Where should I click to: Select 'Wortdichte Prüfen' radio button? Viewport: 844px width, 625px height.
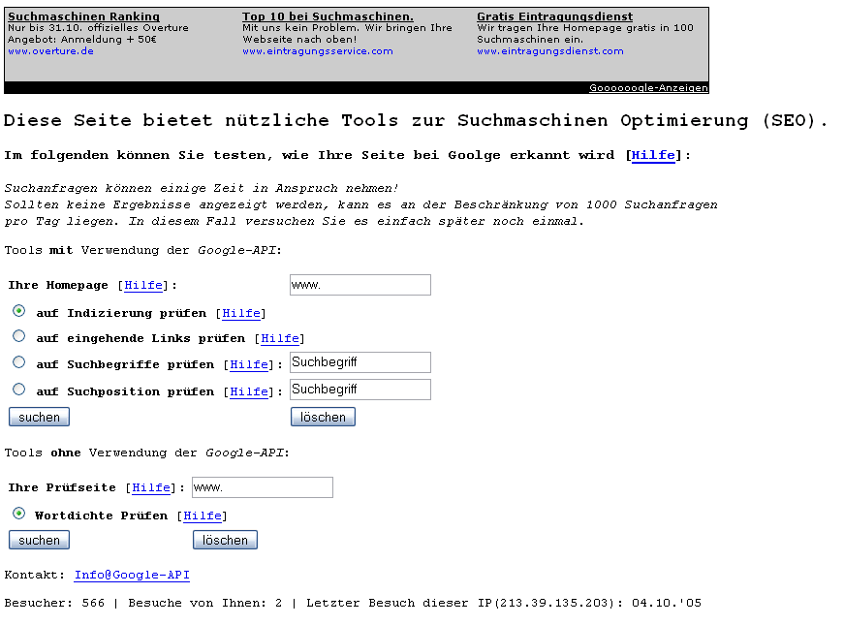tap(18, 513)
